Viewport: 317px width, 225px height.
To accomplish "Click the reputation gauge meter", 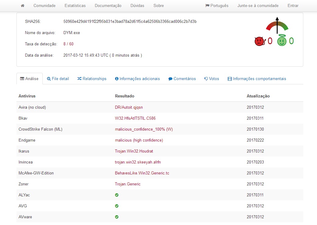I will pyautogui.click(x=277, y=26).
